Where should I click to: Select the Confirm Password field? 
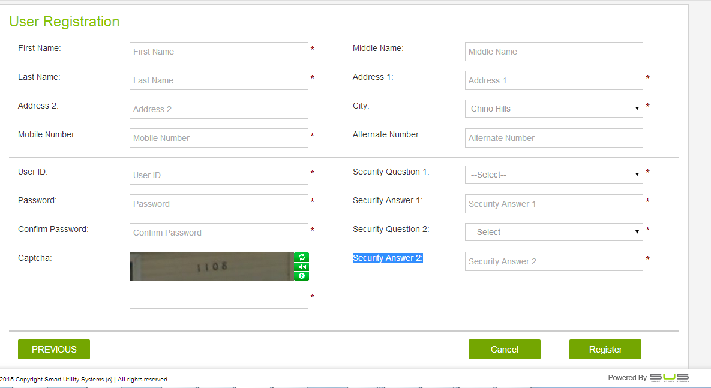pos(218,233)
